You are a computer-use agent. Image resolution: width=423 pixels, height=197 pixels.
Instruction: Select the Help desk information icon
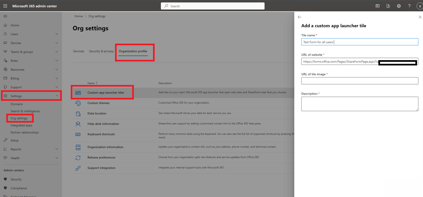pos(78,124)
